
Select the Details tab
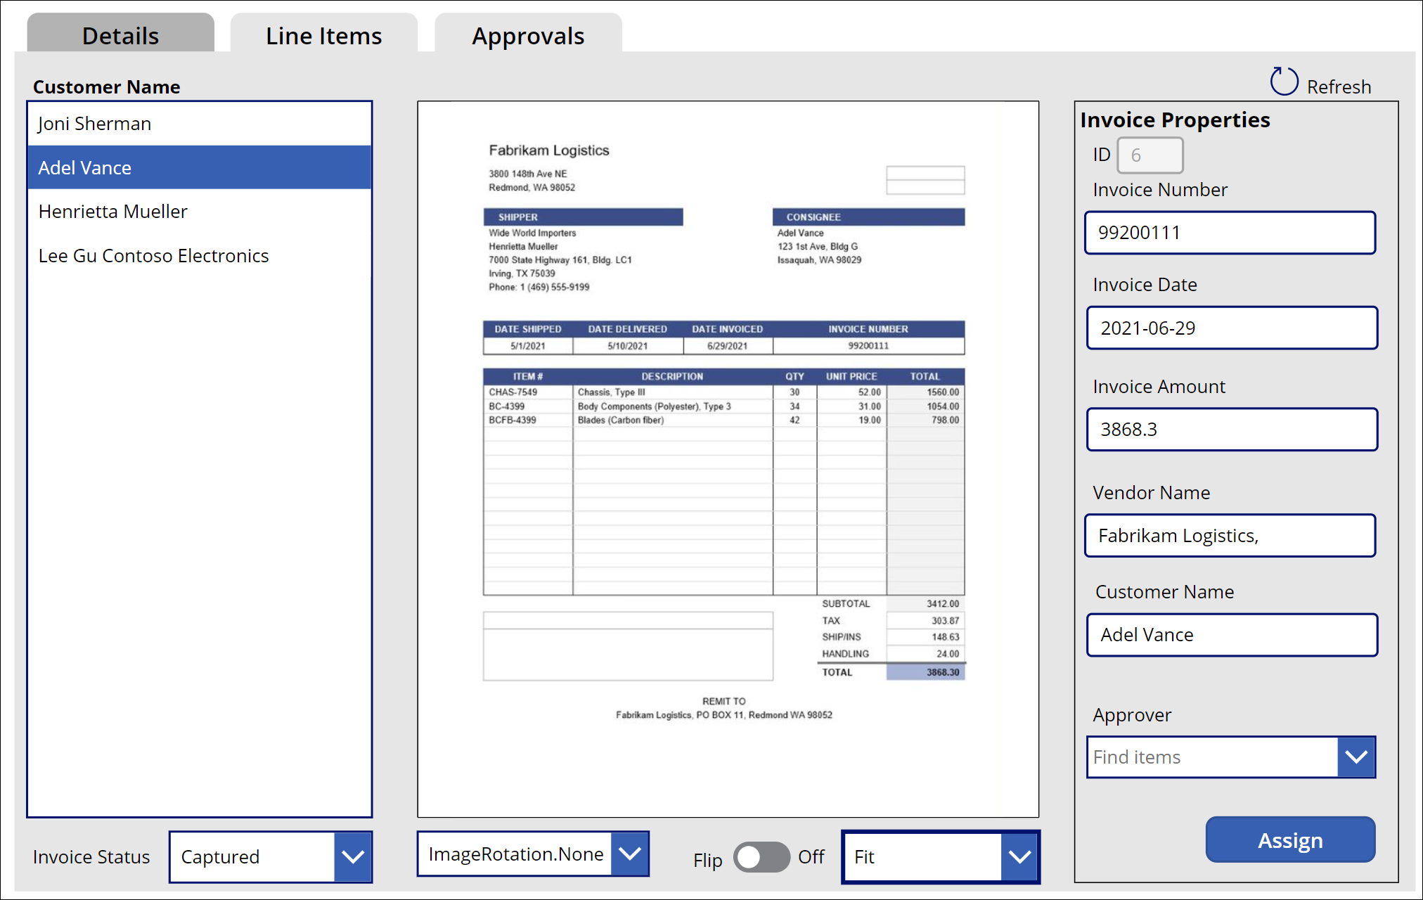(120, 35)
